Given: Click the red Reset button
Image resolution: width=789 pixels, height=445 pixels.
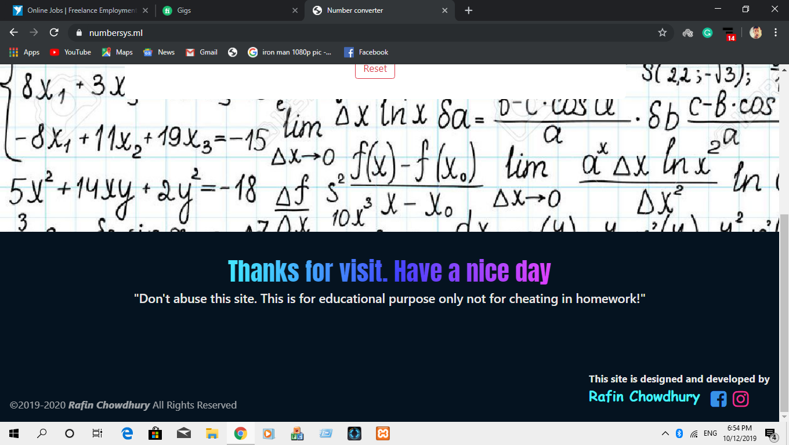Looking at the screenshot, I should [375, 69].
